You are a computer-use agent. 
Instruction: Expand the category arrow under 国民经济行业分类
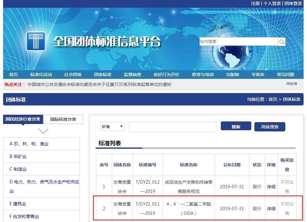pos(42,131)
